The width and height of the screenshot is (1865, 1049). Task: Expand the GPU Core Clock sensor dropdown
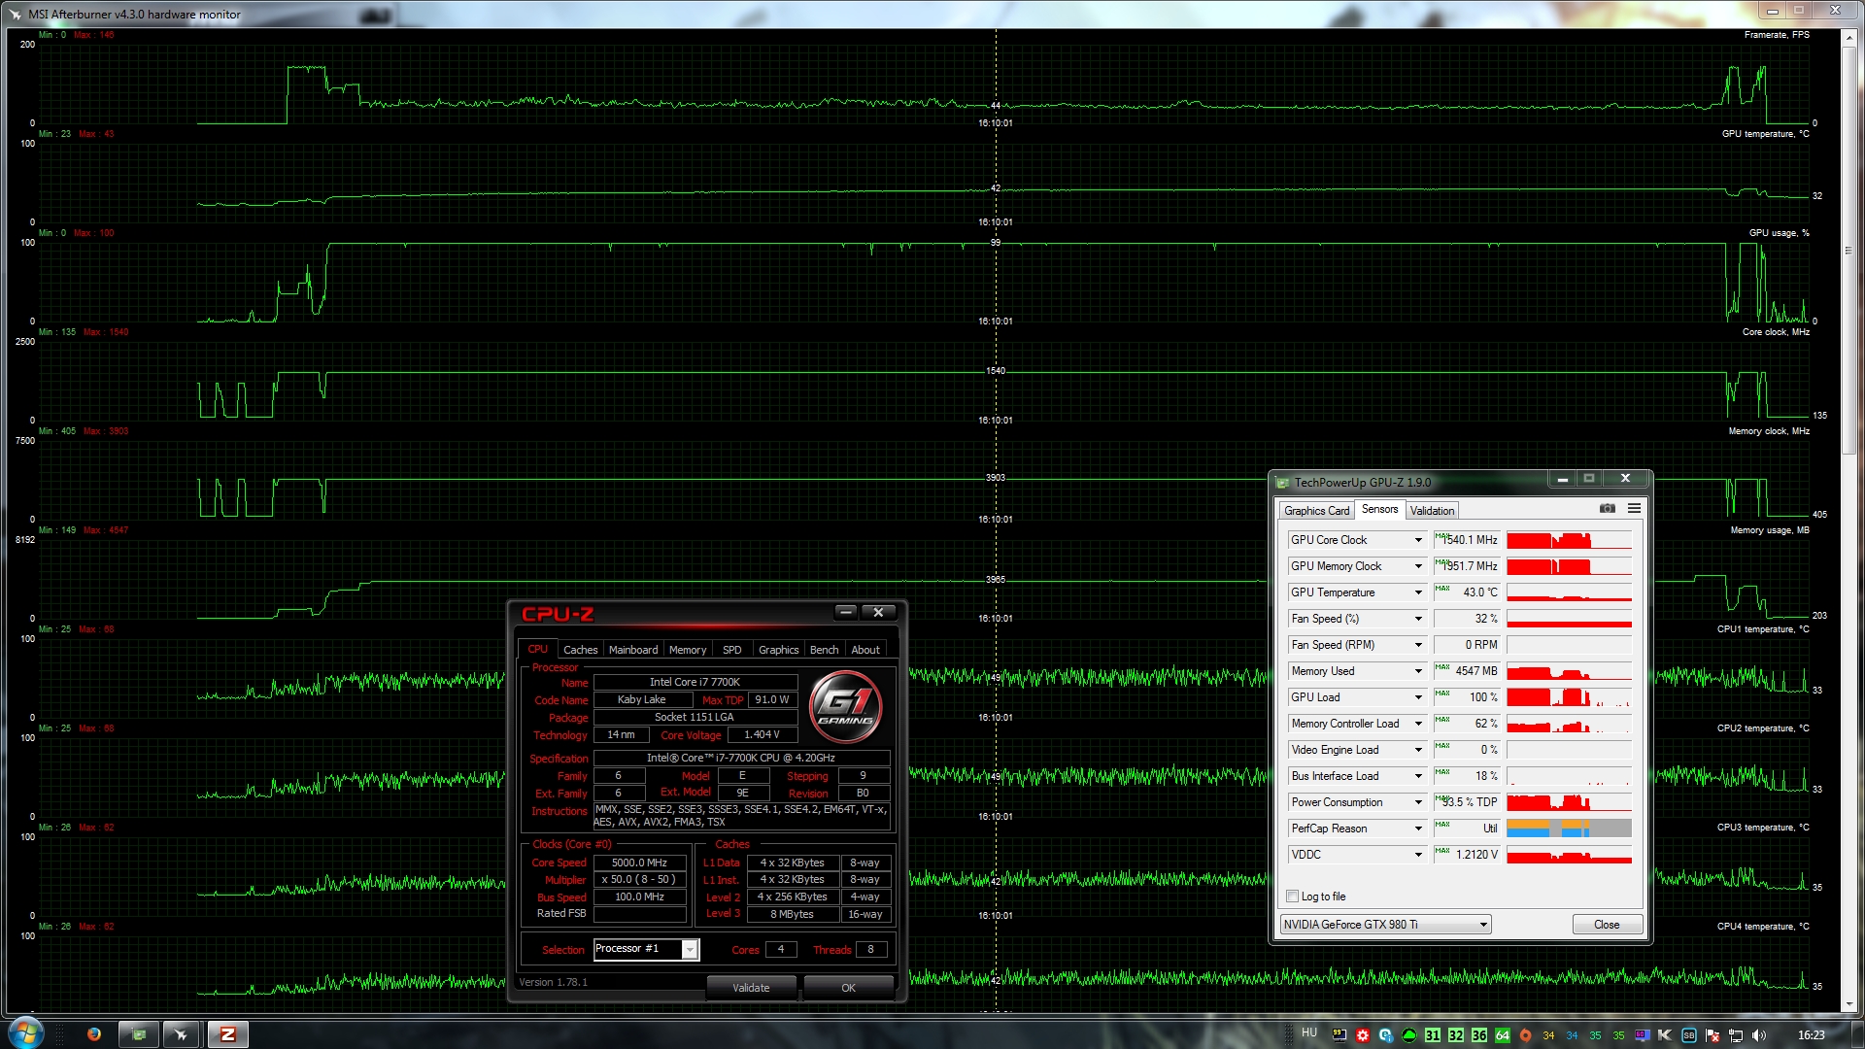pyautogui.click(x=1417, y=540)
